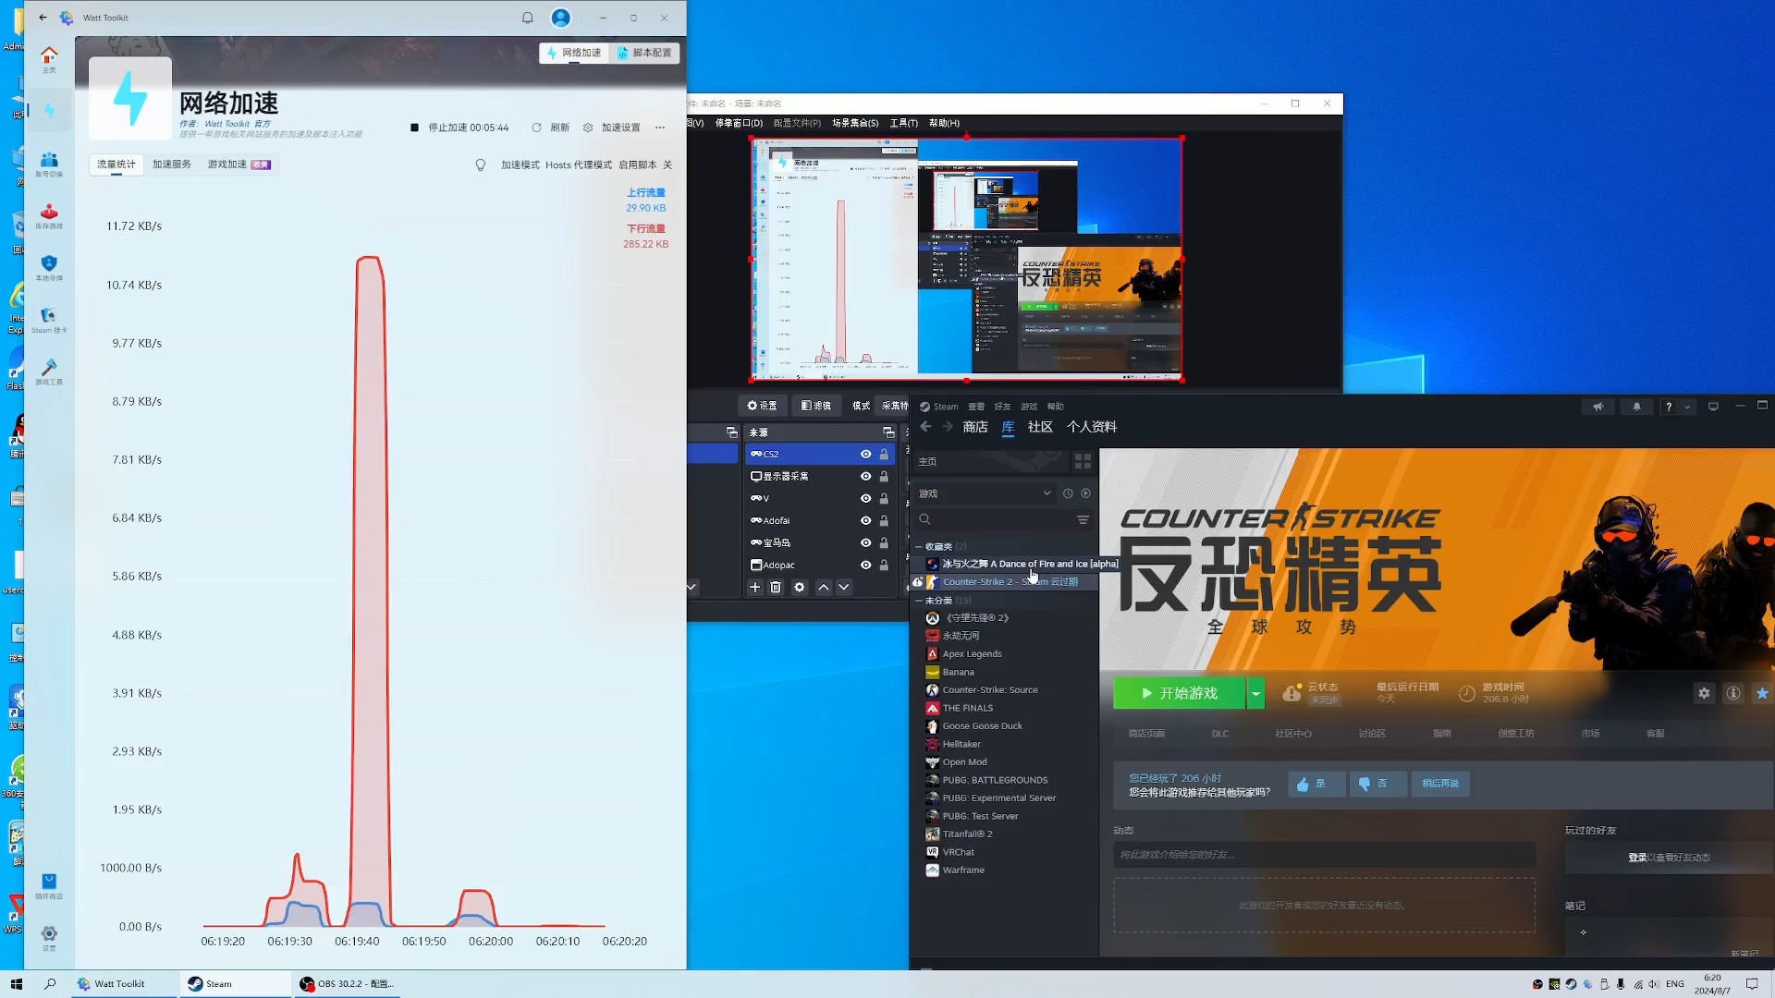Open 场景集合(S) menu in OBS
This screenshot has width=1775, height=998.
(x=855, y=123)
